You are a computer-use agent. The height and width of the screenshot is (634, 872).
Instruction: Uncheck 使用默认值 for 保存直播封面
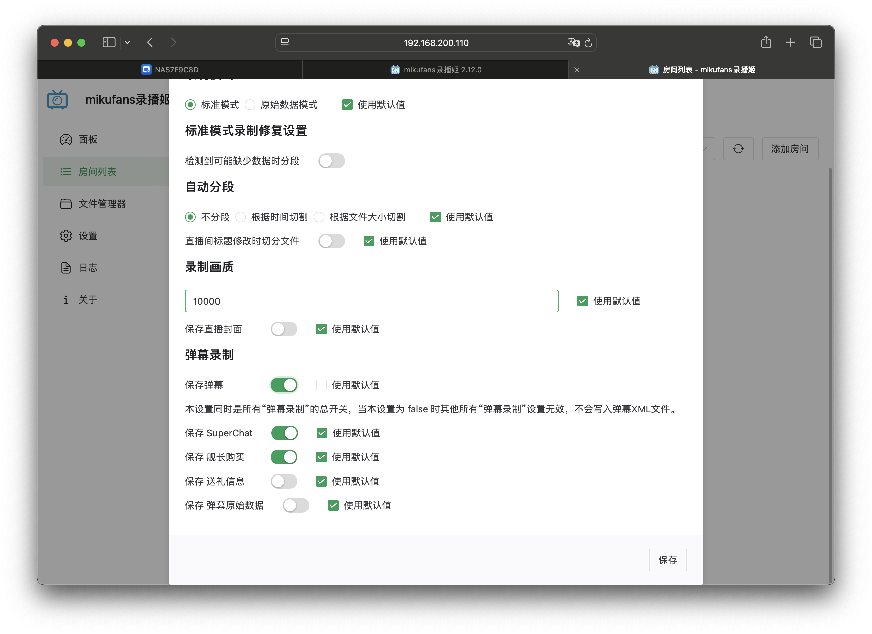(321, 329)
